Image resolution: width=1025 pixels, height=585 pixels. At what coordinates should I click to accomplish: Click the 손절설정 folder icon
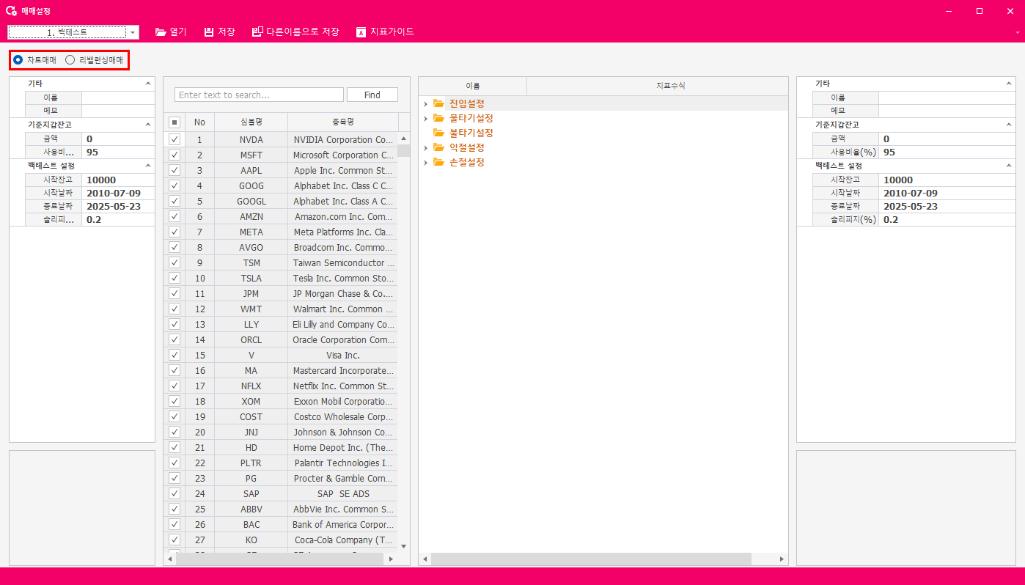pos(439,162)
